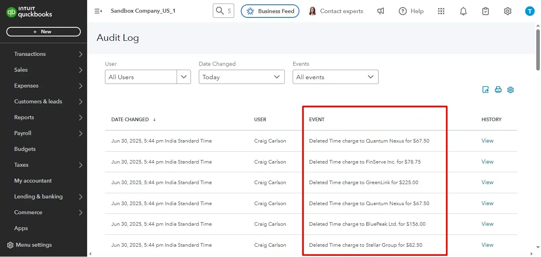This screenshot has width=541, height=257.
Task: Open the apps grid icon
Action: (441, 11)
